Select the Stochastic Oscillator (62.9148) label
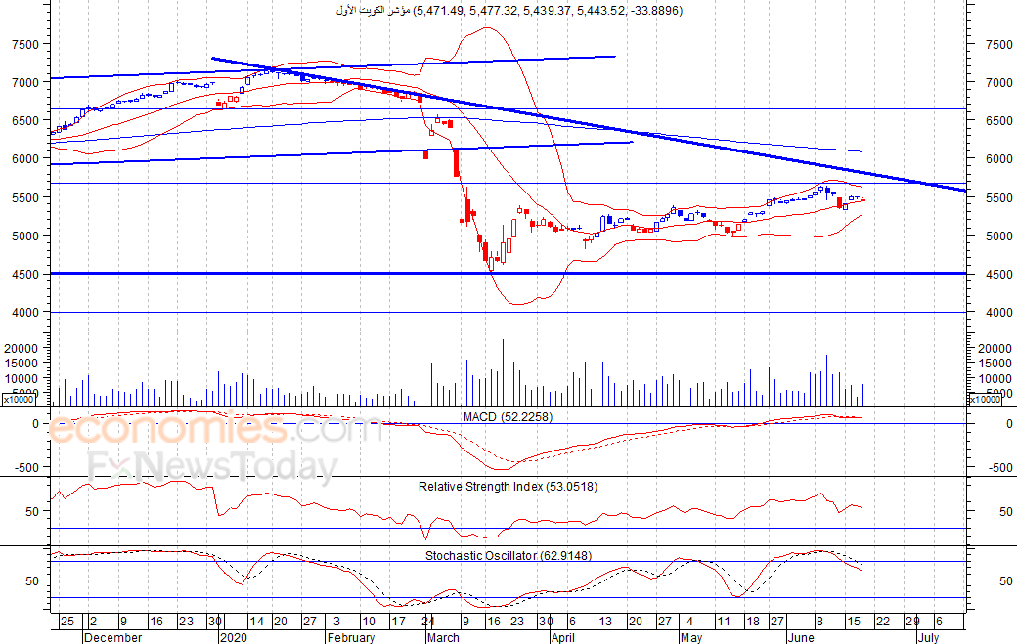This screenshot has width=1017, height=644. 508,556
